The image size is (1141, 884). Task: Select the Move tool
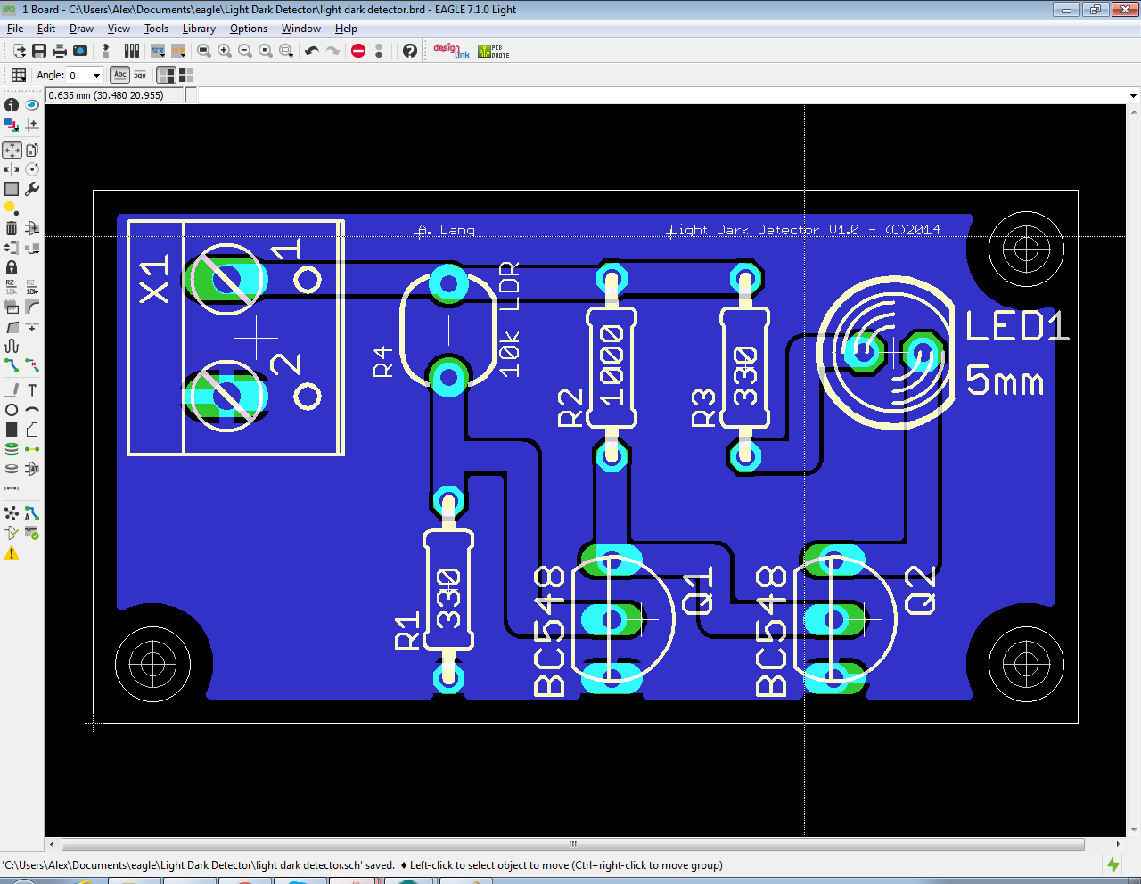[x=11, y=150]
